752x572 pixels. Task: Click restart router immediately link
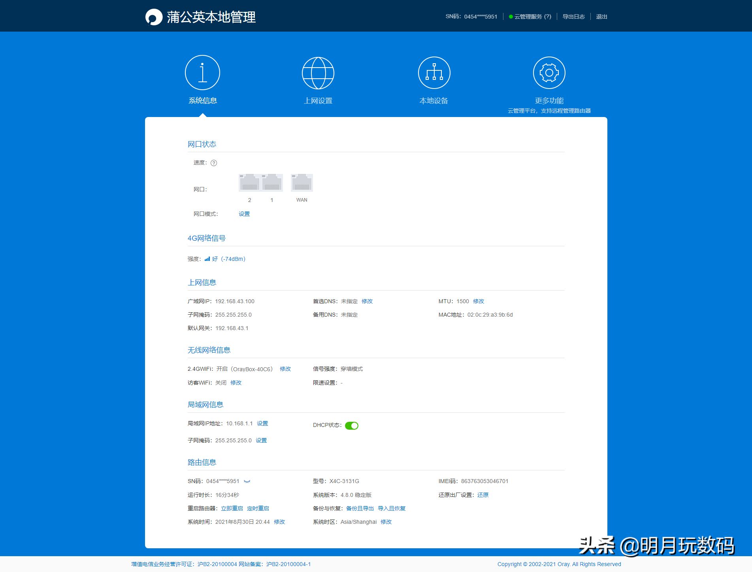coord(232,508)
